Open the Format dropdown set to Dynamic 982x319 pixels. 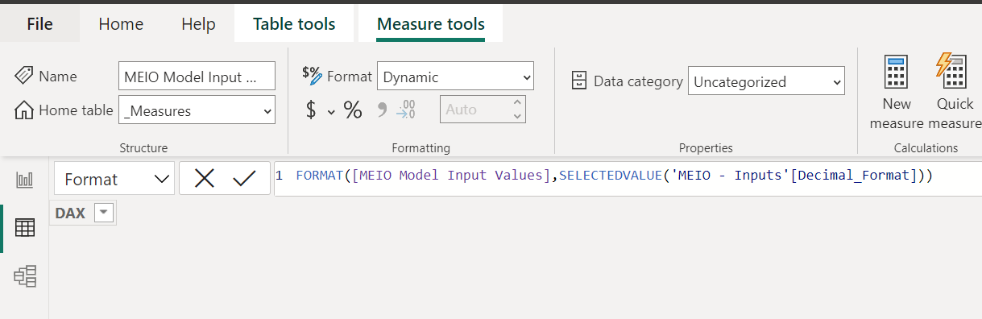[x=455, y=77]
